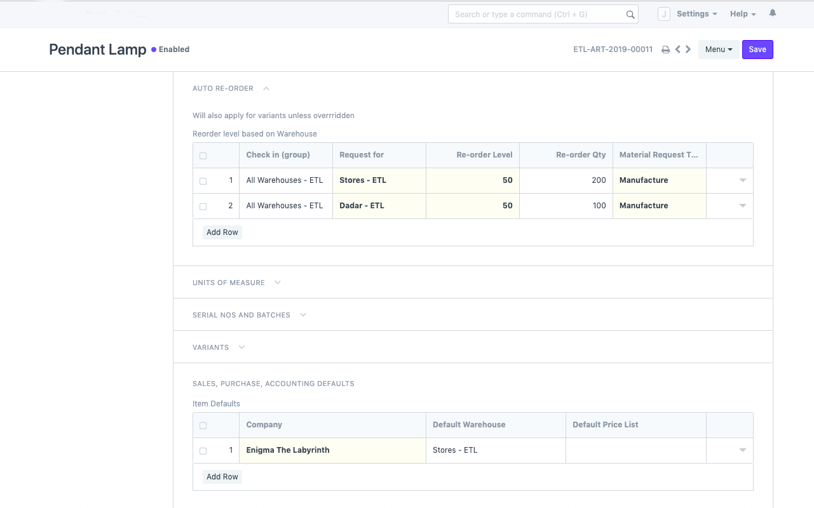Click the Save button
This screenshot has height=508, width=814.
point(757,50)
